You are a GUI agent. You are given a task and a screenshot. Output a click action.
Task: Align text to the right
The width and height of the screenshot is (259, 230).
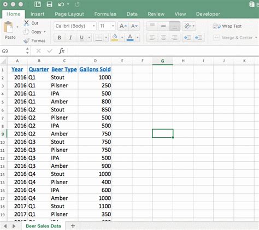point(174,38)
